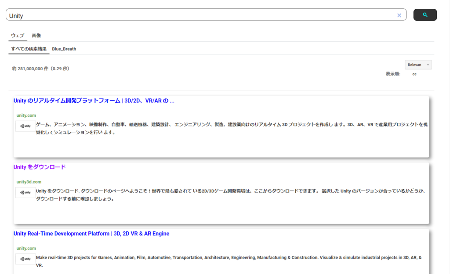Viewport: 450px width, 274px height.
Task: Switch to the ウェブ tab
Action: 18,36
